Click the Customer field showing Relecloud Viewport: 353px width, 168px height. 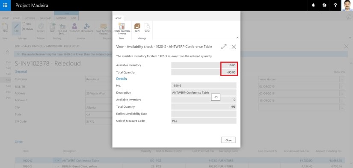pos(99,79)
